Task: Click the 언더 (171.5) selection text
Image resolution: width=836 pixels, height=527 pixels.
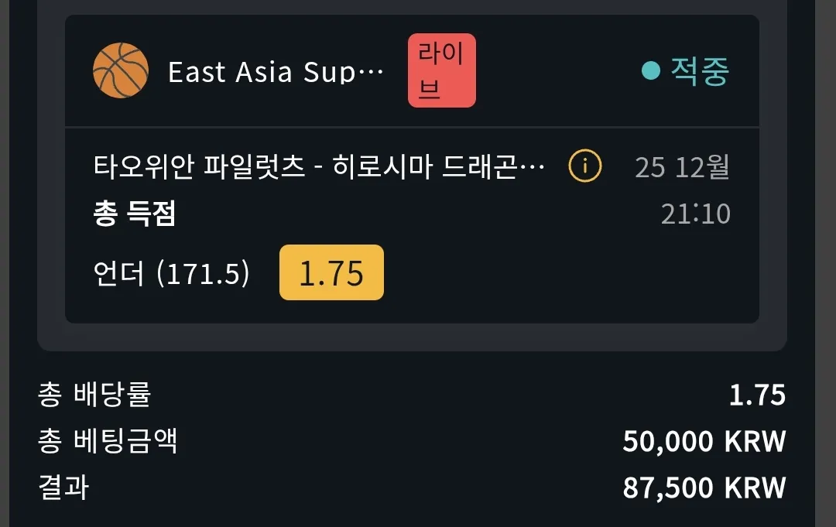Action: pyautogui.click(x=171, y=273)
